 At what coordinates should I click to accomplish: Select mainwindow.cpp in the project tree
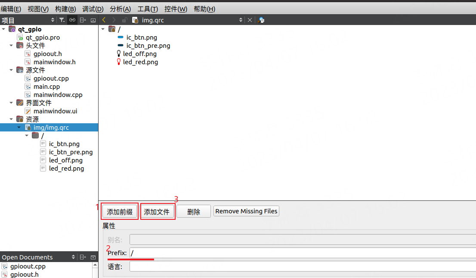coord(58,95)
